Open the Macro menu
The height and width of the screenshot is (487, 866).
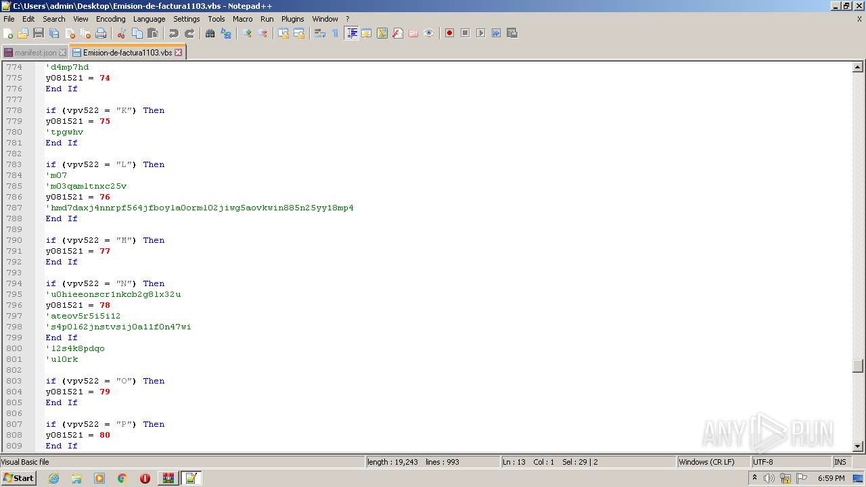pyautogui.click(x=242, y=19)
